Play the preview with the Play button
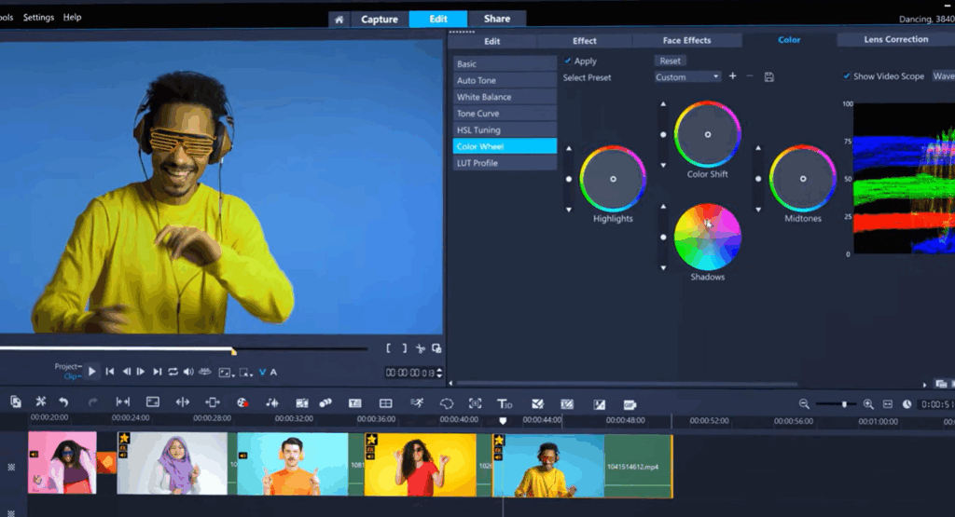This screenshot has height=517, width=955. tap(92, 371)
